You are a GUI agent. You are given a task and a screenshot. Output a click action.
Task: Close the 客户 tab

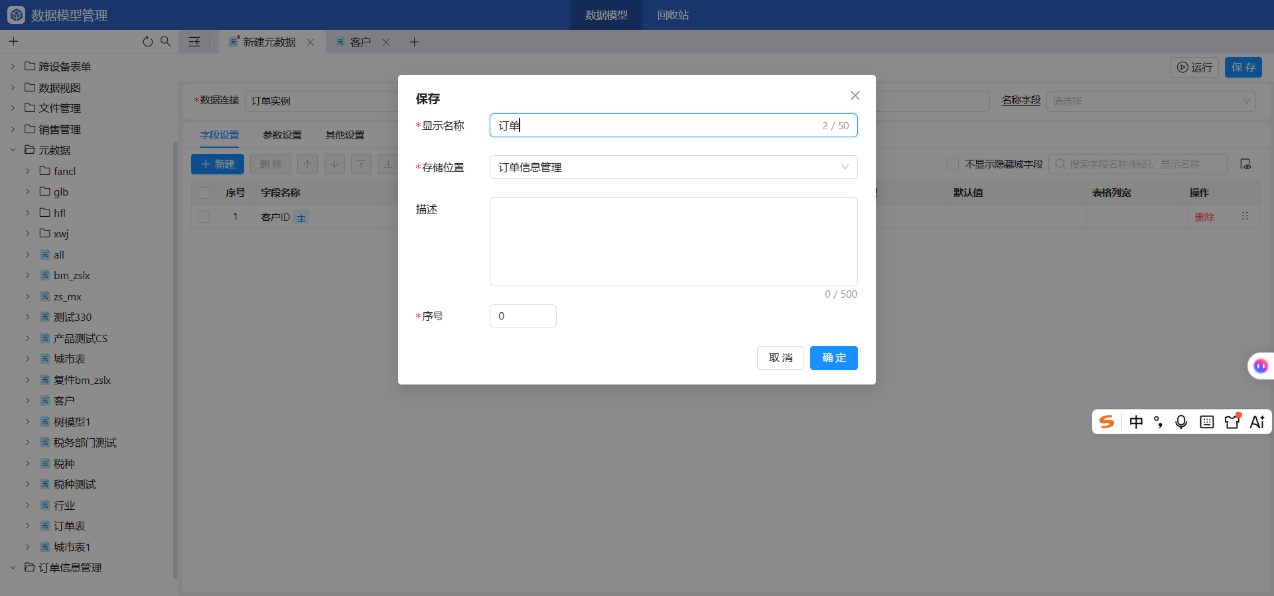click(386, 42)
